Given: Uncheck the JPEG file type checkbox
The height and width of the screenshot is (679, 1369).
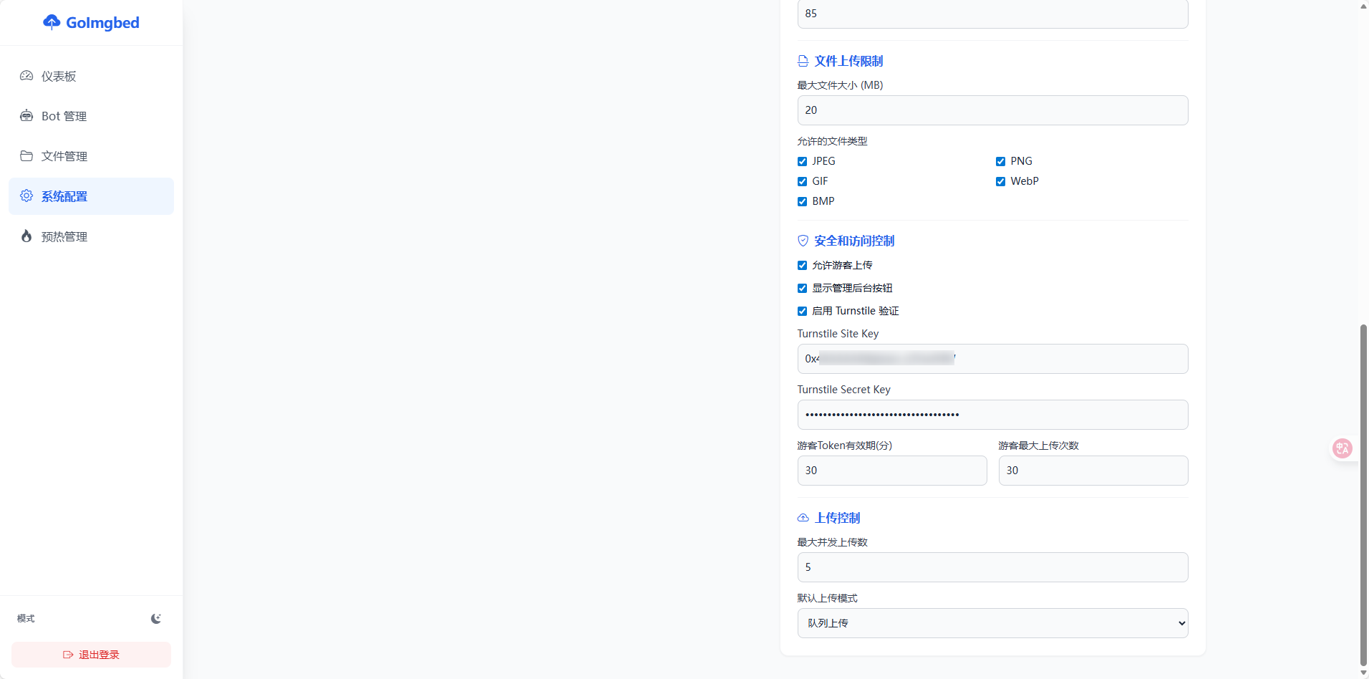Looking at the screenshot, I should 802,161.
